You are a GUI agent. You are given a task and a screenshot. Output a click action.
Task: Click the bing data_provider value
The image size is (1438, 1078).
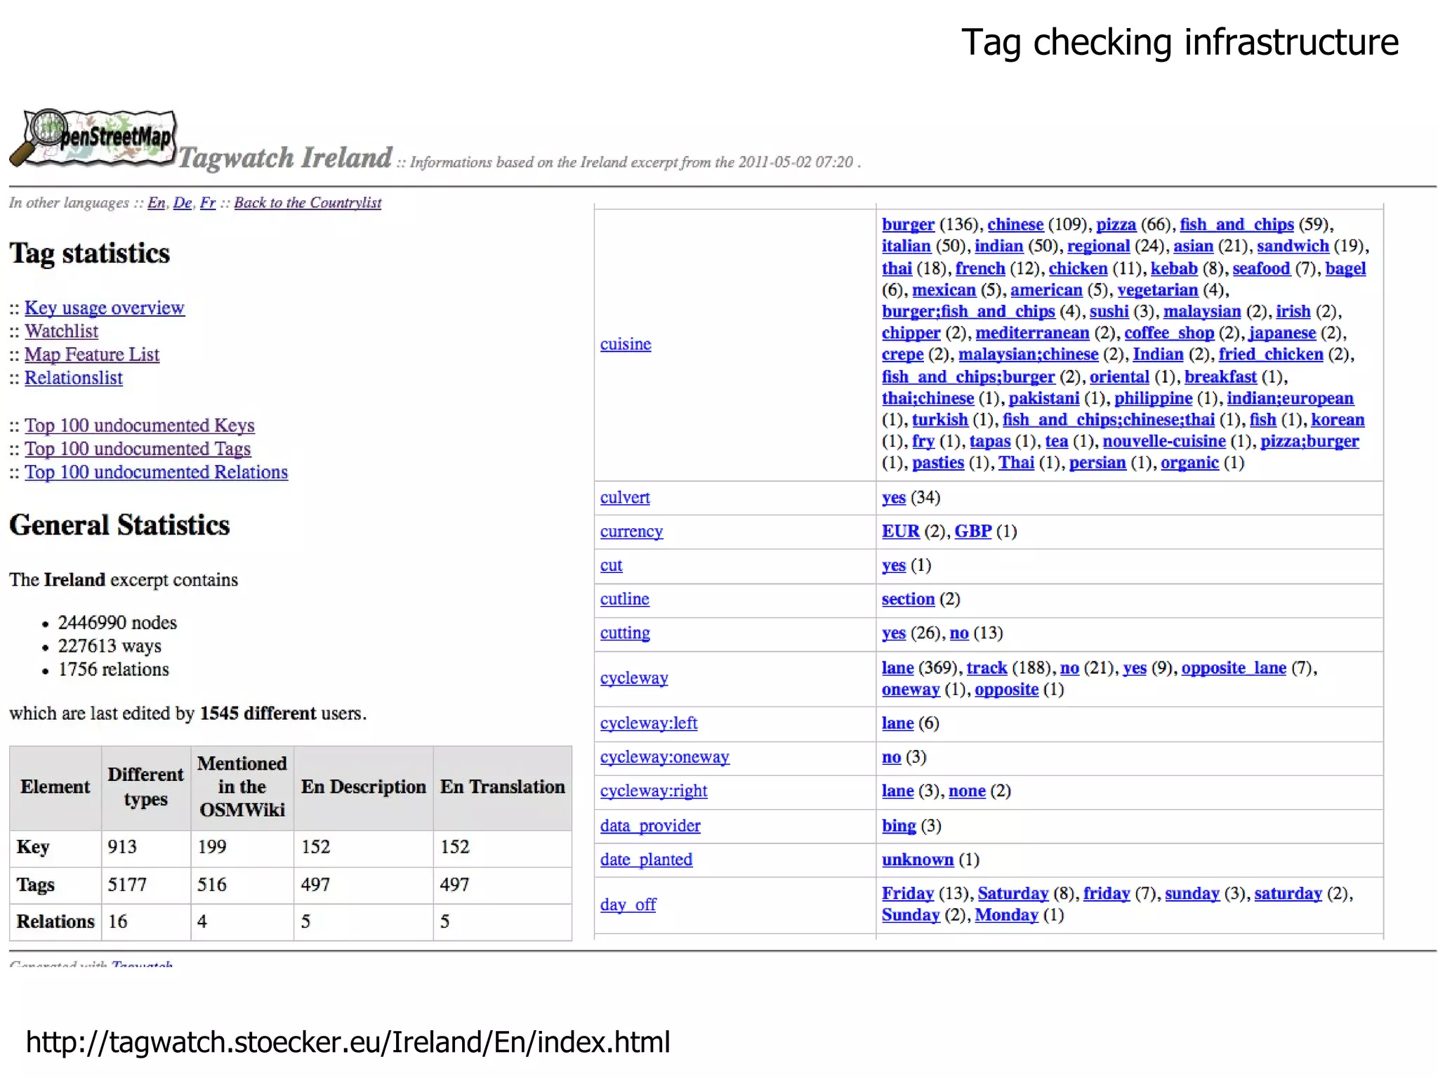[898, 826]
